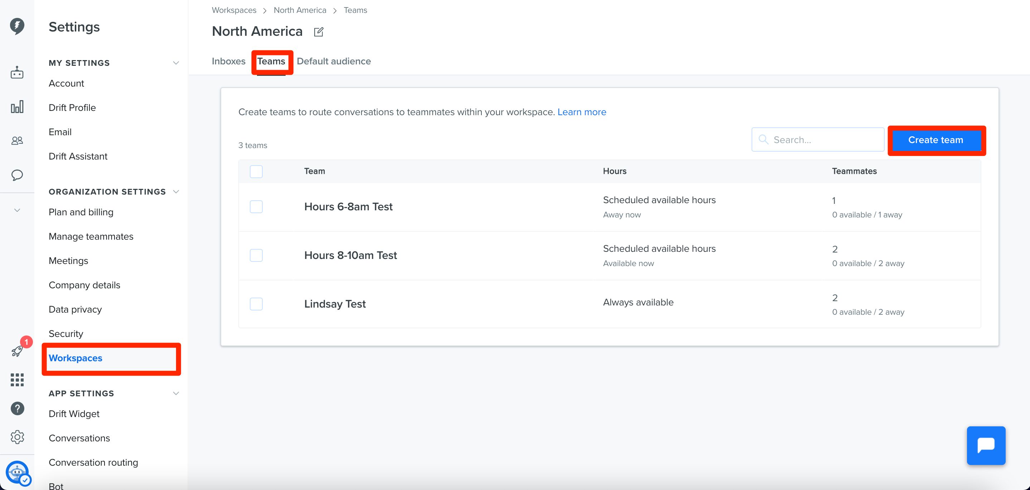This screenshot has height=490, width=1030.
Task: Open Security settings page
Action: click(65, 333)
